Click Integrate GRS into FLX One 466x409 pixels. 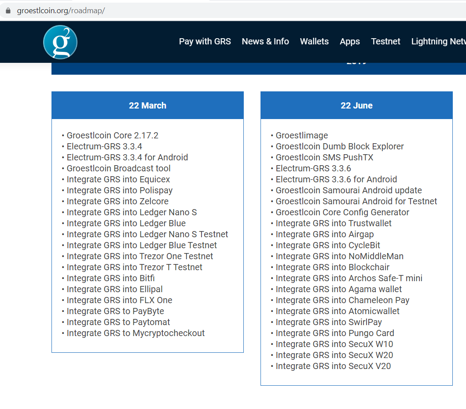120,300
